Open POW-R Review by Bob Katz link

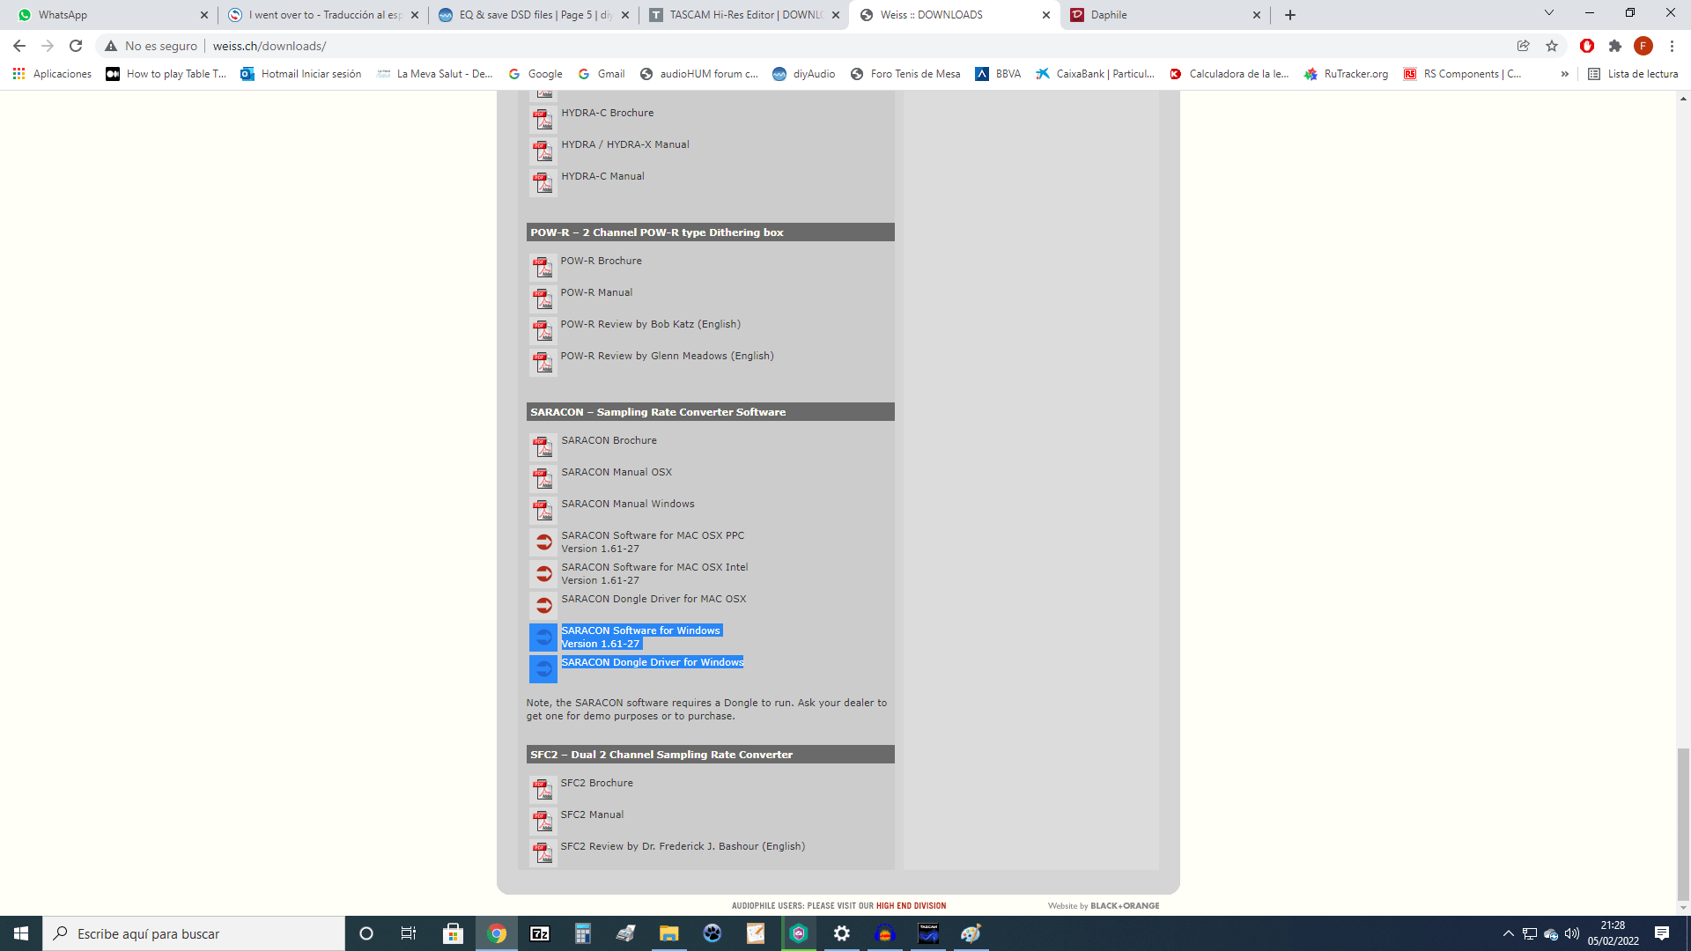650,324
